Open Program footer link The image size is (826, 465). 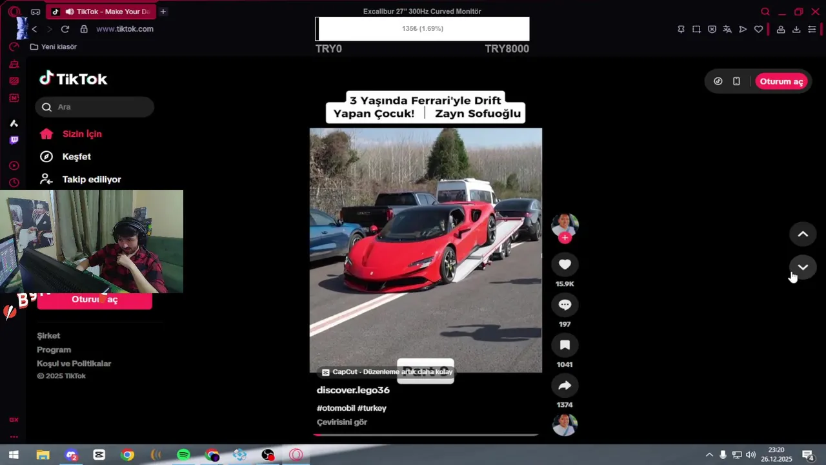(54, 349)
